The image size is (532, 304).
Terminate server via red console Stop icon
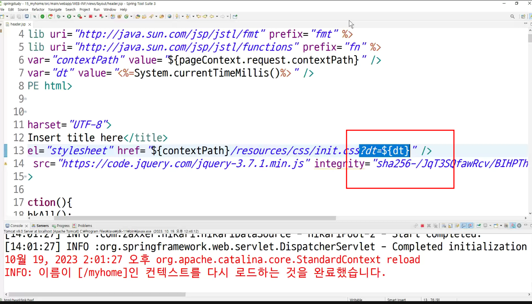point(422,225)
